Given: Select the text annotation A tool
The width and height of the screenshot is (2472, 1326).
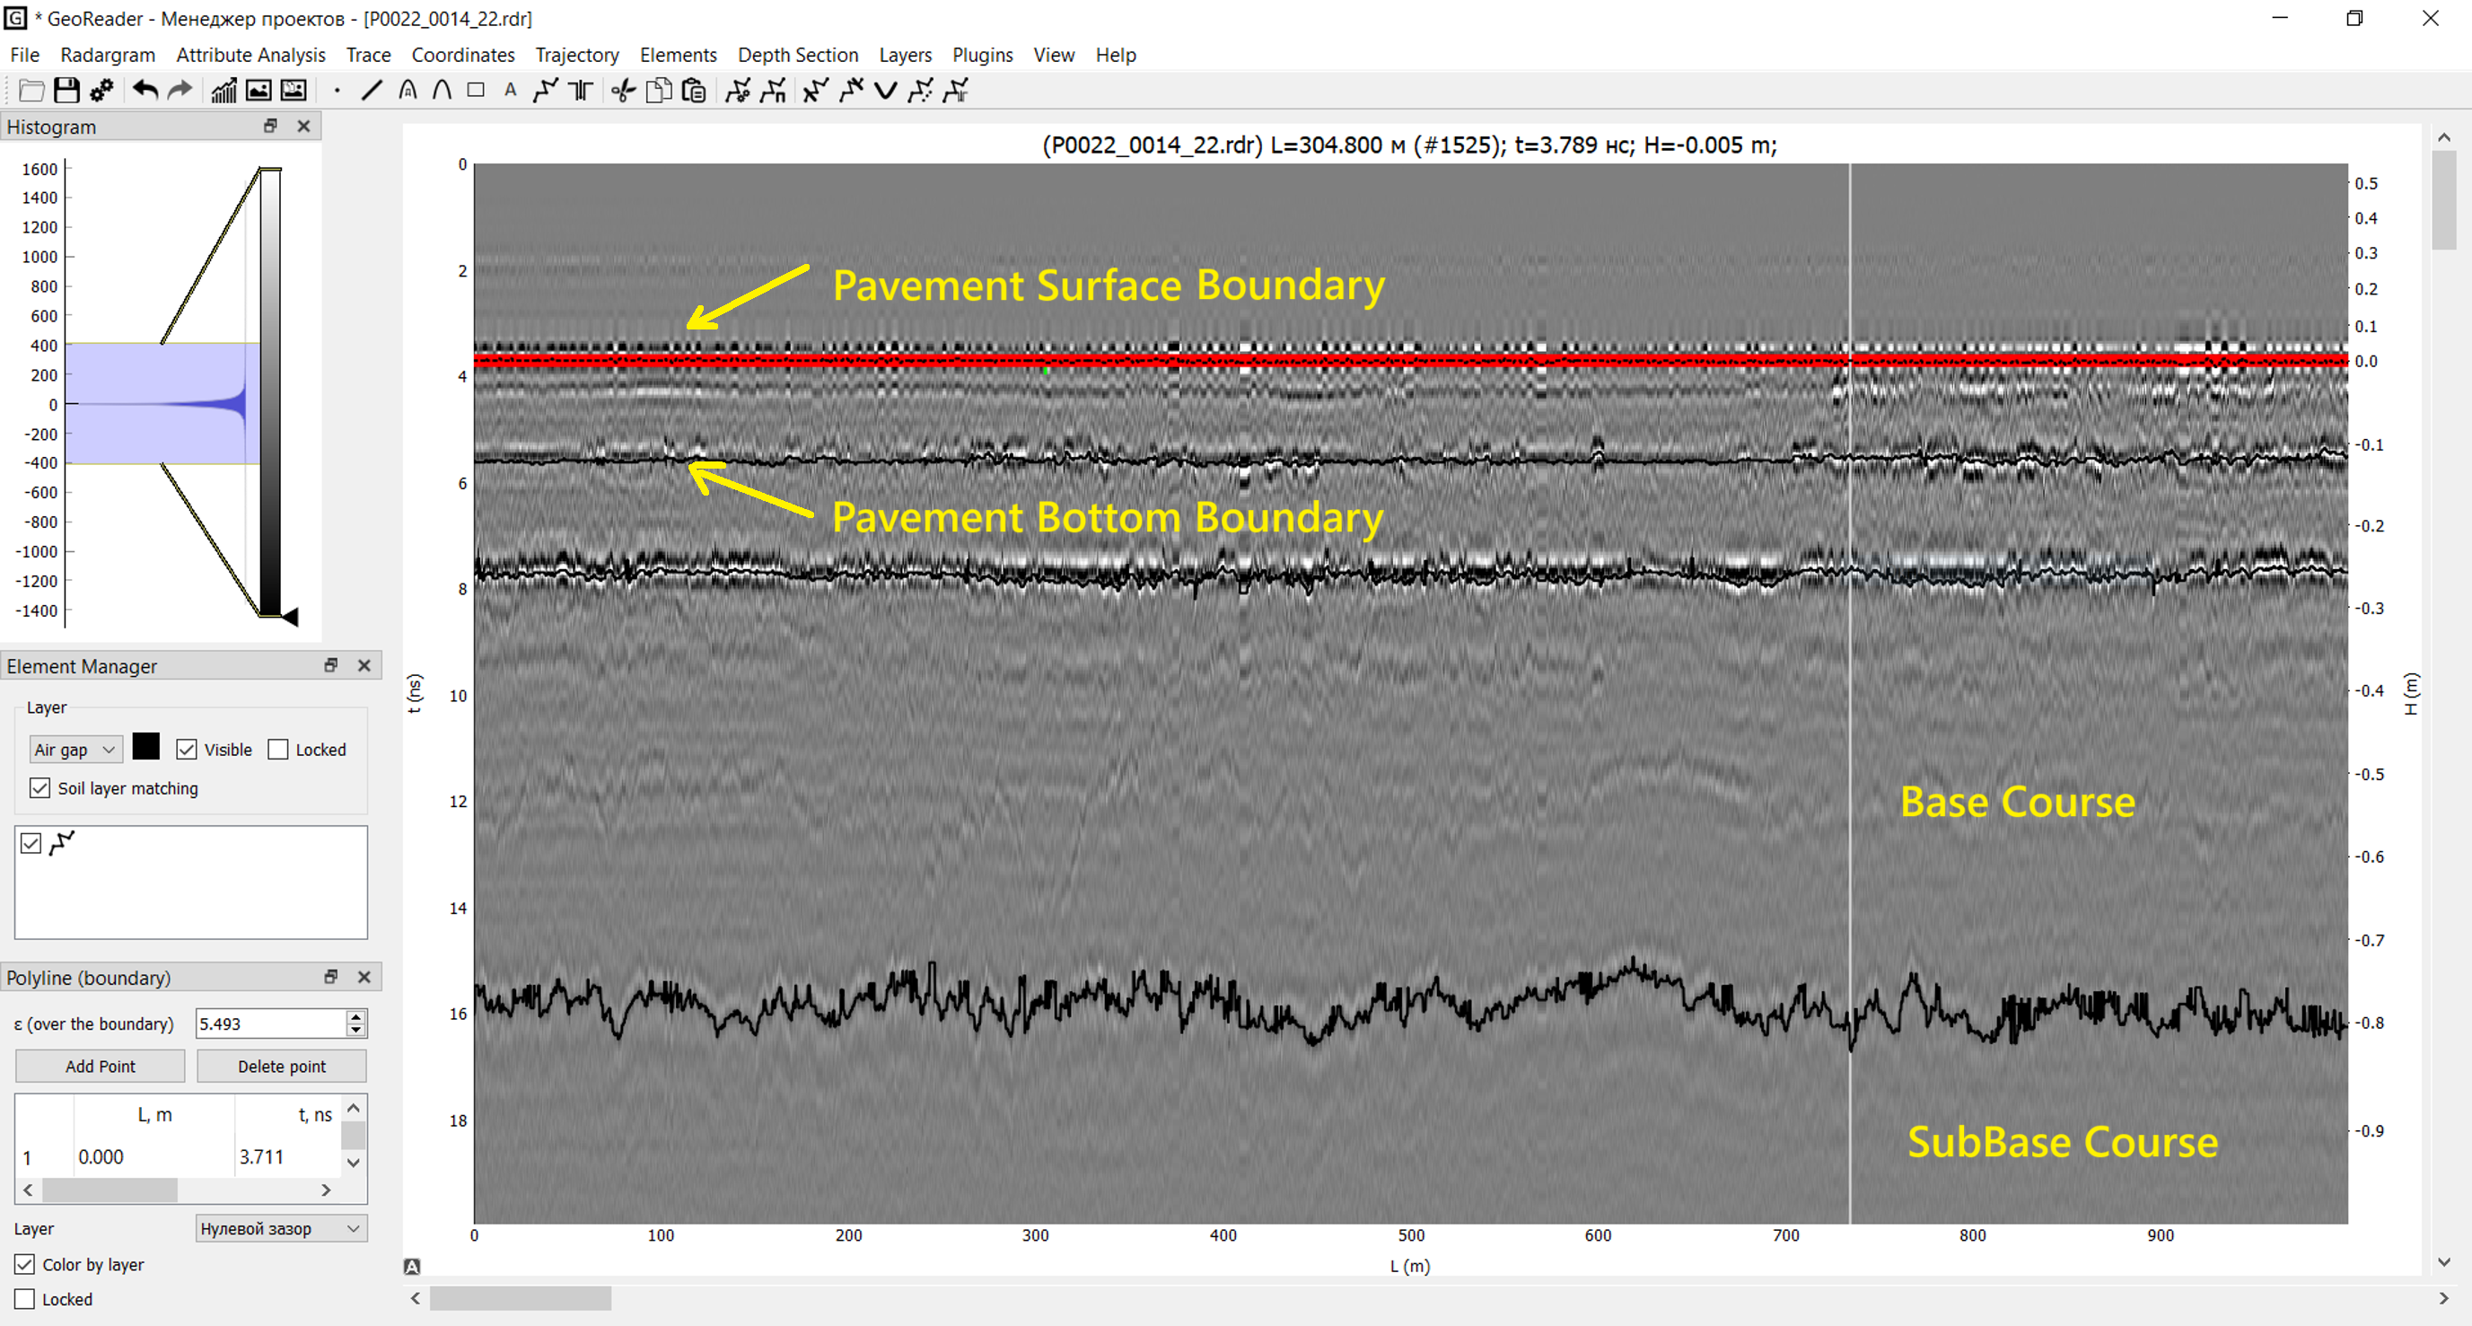Looking at the screenshot, I should coord(511,92).
